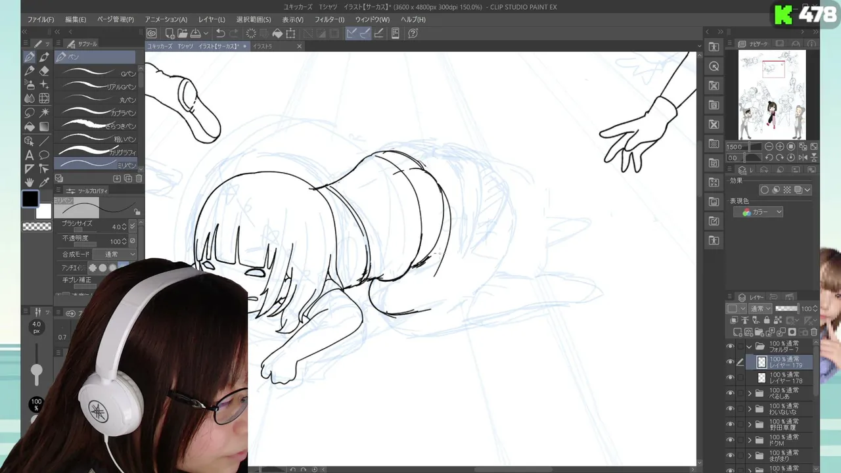This screenshot has height=473, width=841.
Task: Select the Lasso selection tool
Action: click(30, 112)
